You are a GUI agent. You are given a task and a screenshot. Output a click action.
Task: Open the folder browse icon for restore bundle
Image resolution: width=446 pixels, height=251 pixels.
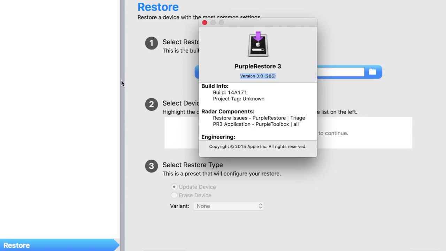point(372,72)
